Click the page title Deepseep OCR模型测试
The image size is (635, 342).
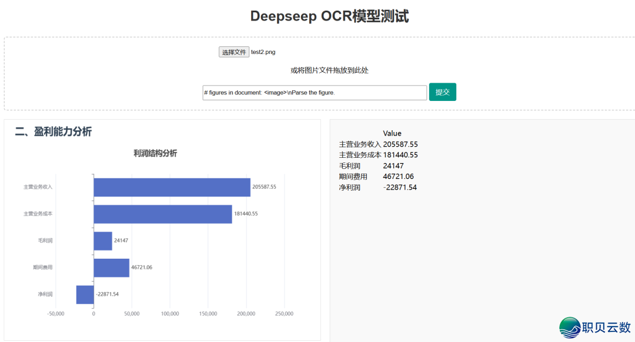pos(330,16)
